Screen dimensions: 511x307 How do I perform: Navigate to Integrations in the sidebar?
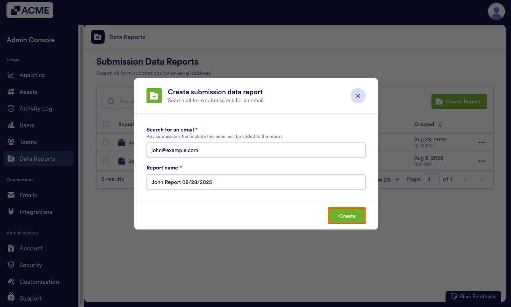point(35,212)
